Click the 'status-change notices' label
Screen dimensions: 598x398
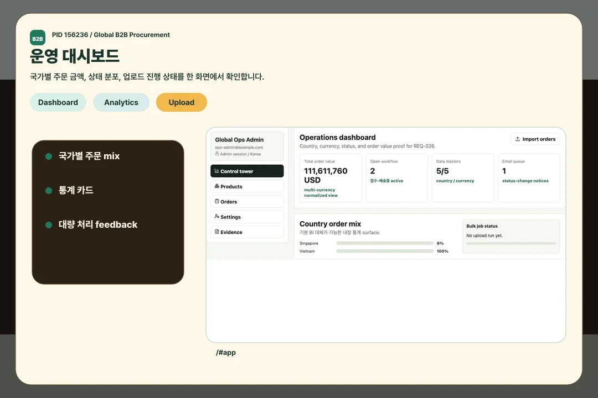[525, 181]
